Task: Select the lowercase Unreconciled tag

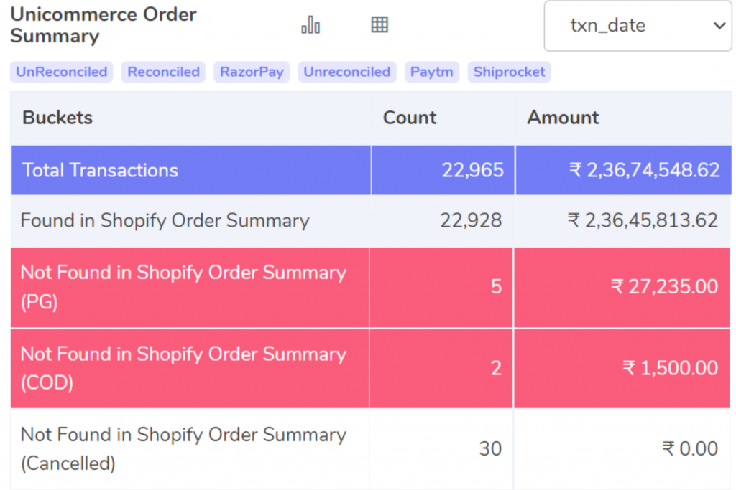Action: pyautogui.click(x=347, y=72)
